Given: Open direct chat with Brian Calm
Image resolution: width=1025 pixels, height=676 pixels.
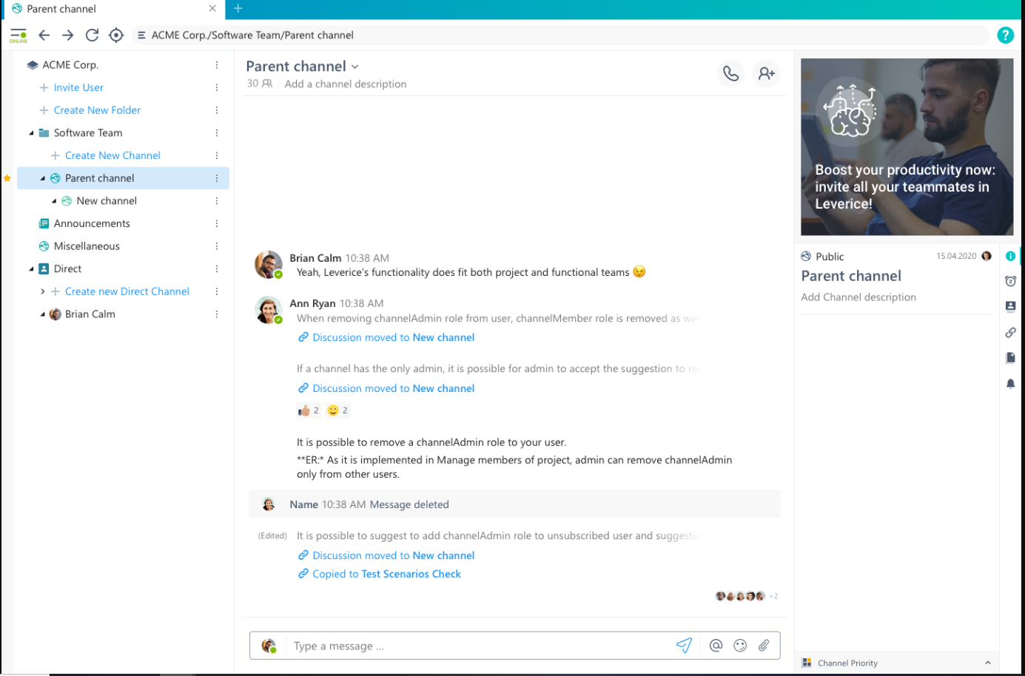Looking at the screenshot, I should [90, 314].
